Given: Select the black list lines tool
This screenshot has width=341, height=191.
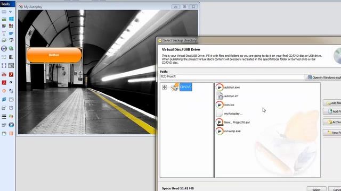Looking at the screenshot, I should [4, 117].
